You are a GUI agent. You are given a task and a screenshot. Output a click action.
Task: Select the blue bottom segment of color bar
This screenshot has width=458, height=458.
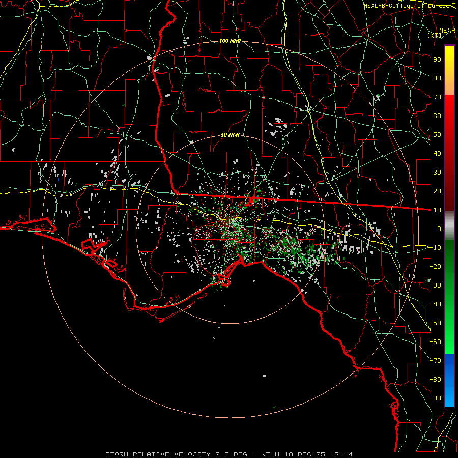click(449, 380)
